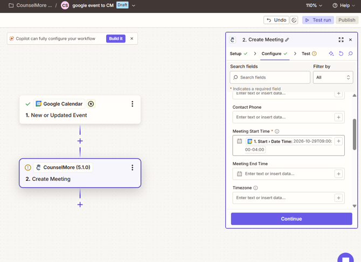Viewport: 361px width, 262px height.
Task: Add a step between steps 1 and 2
Action: [x=80, y=141]
